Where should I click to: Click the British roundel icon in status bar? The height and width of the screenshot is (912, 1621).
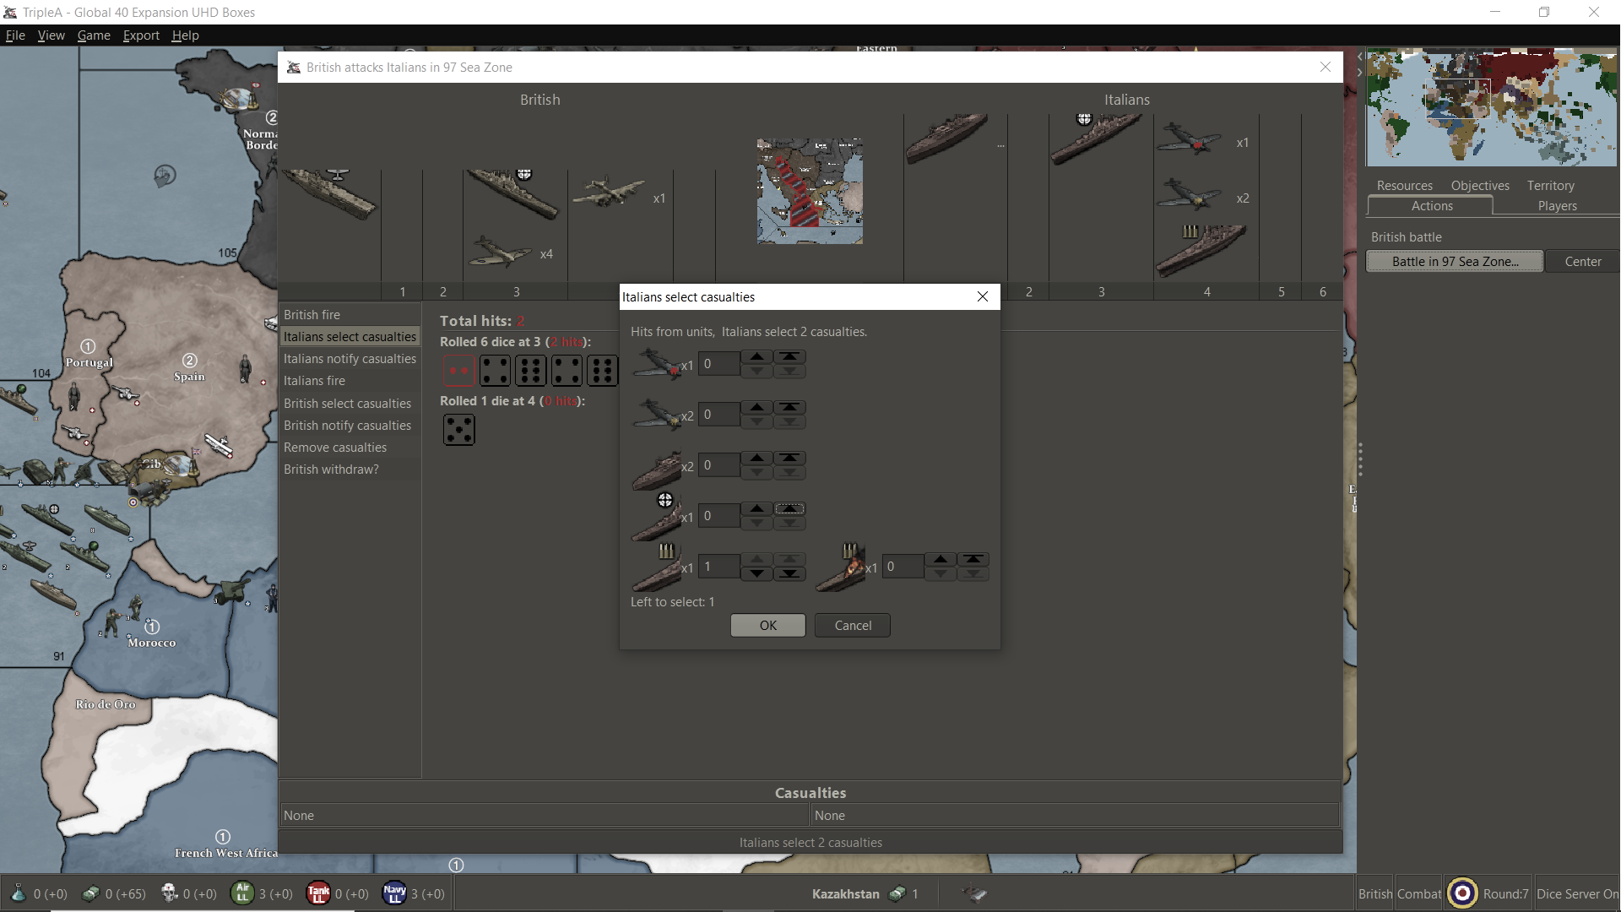(x=1462, y=893)
